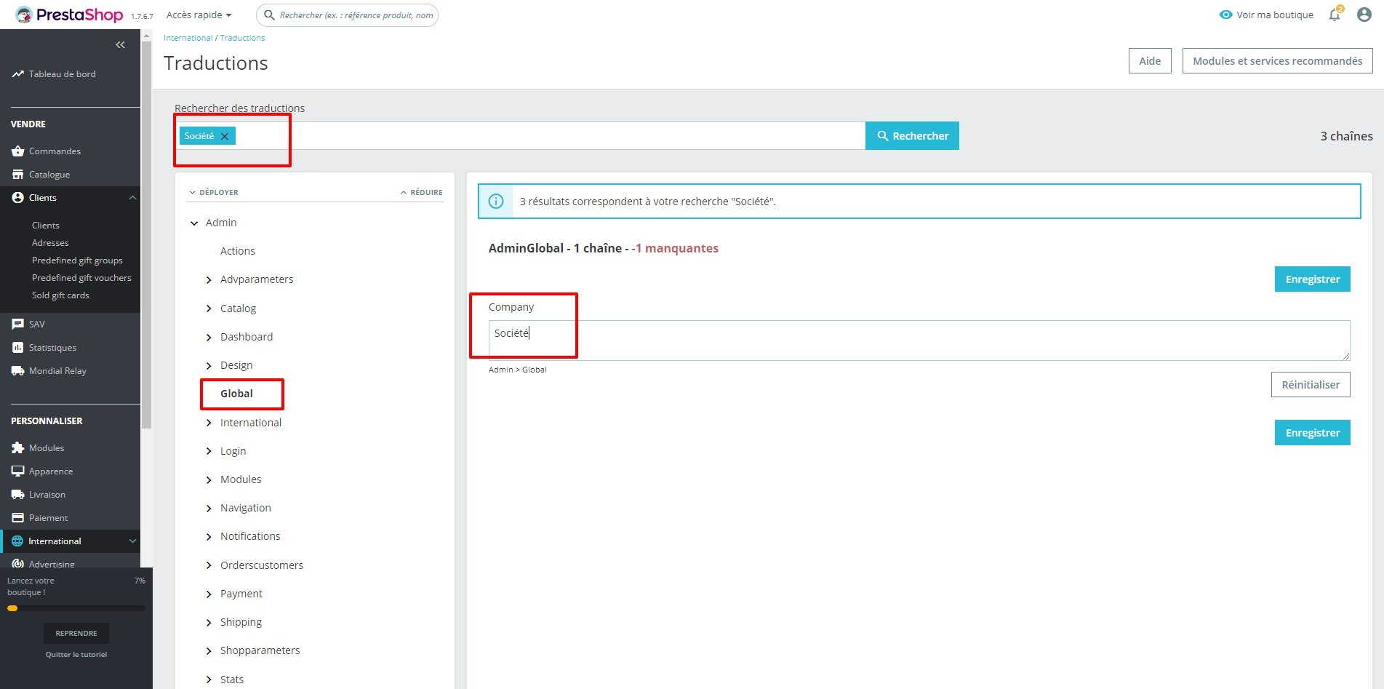The image size is (1384, 689).
Task: Click Quitter le tutoriel link
Action: click(76, 655)
